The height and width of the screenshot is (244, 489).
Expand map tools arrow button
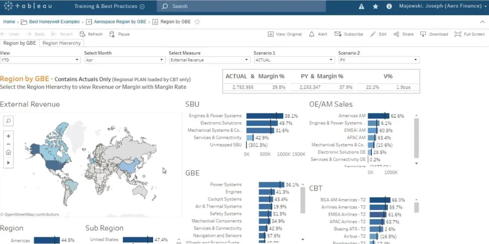tap(8, 163)
